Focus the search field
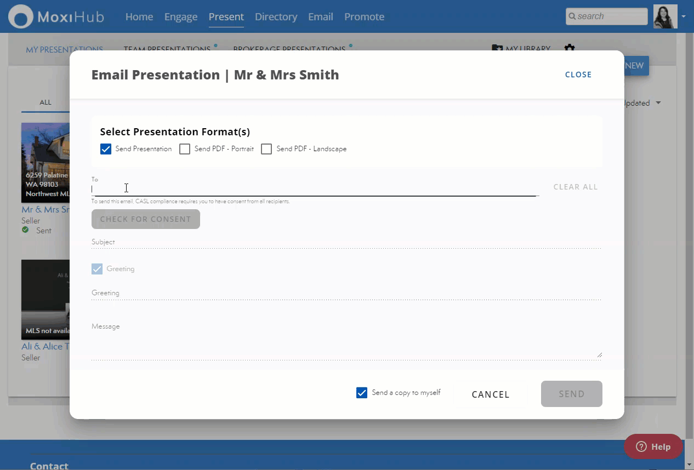 [x=606, y=16]
